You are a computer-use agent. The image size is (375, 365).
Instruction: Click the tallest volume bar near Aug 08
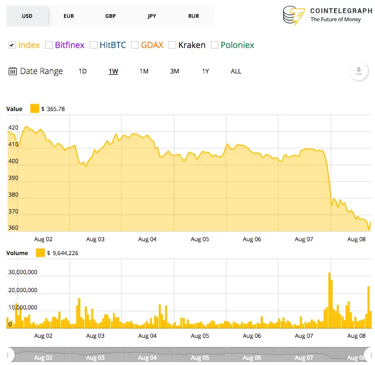(x=331, y=300)
